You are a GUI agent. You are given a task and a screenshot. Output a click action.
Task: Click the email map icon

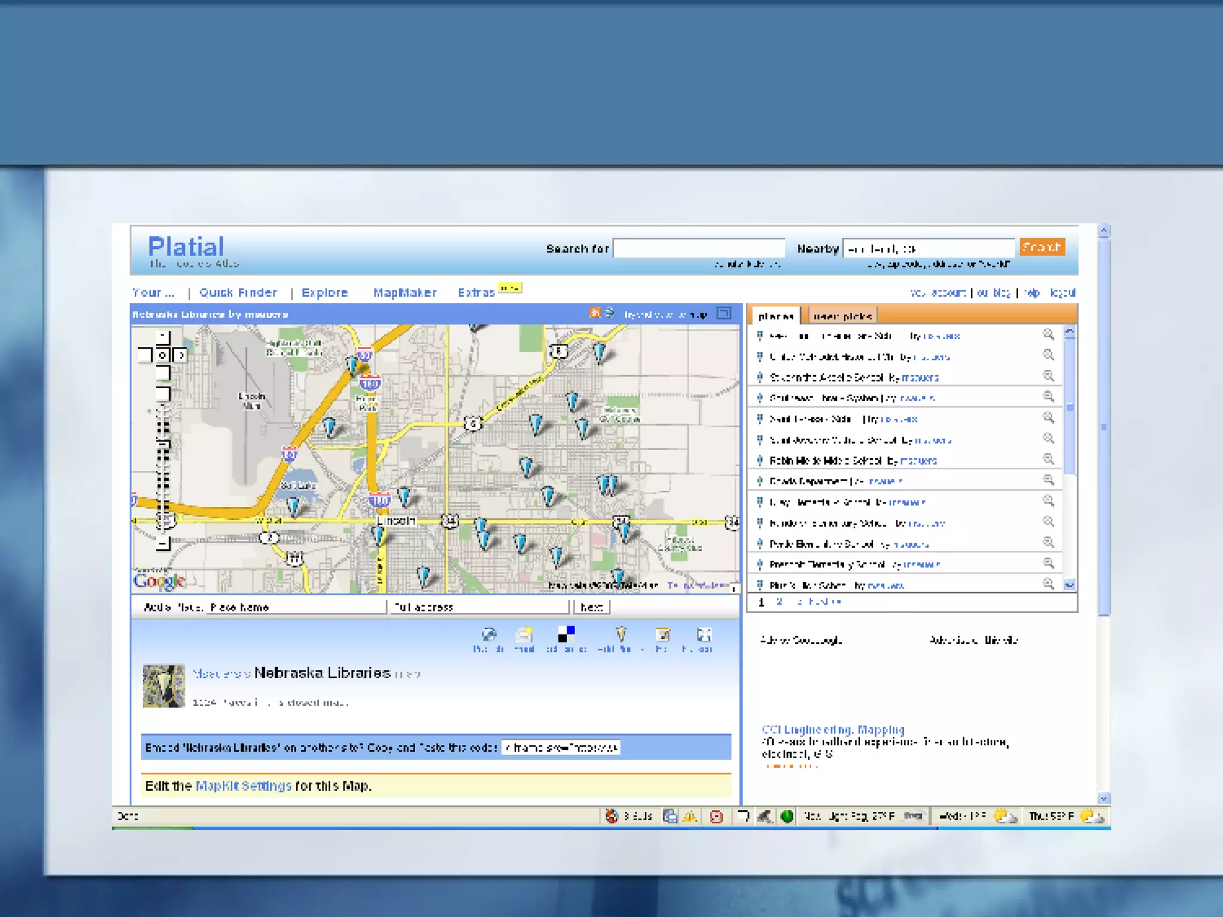524,635
